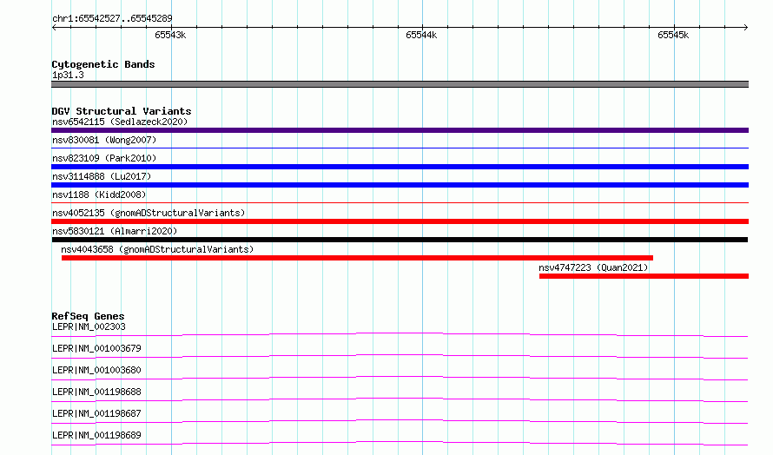The image size is (773, 455).
Task: Click the thin blue nsv830081 variant line
Action: tap(400, 148)
